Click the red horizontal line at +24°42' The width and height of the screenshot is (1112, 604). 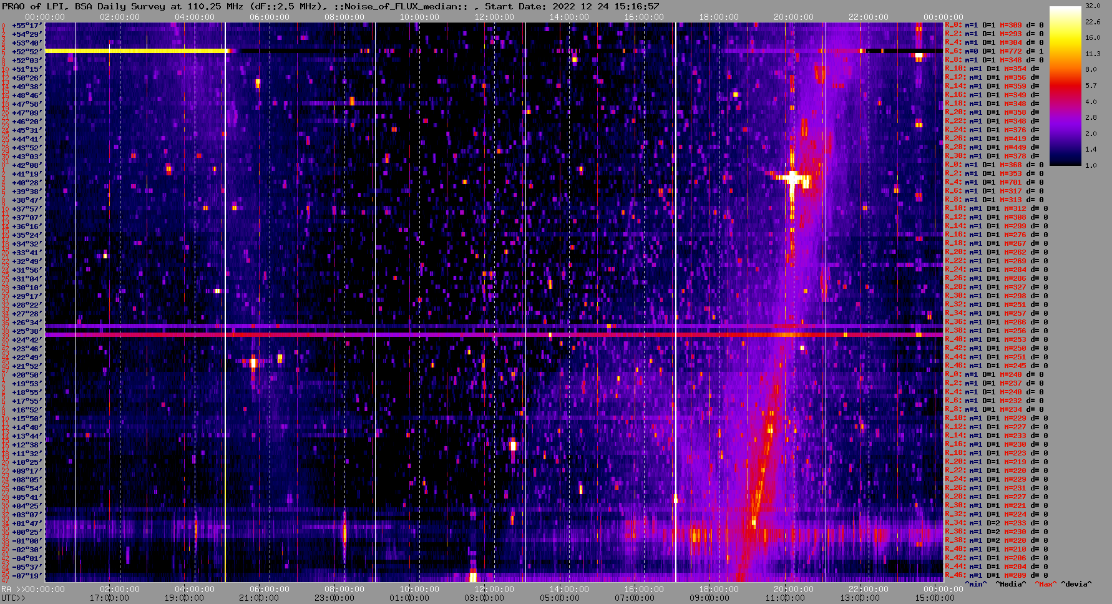494,335
